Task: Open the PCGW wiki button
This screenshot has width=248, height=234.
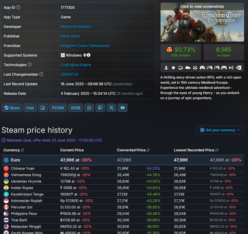Action: (x=58, y=108)
